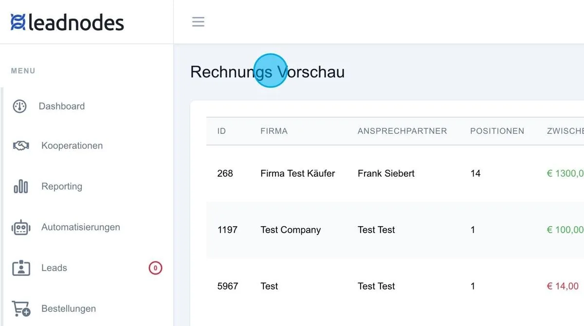Click the red € 14,00 amount
Screen dimensions: 584x326
coord(563,286)
